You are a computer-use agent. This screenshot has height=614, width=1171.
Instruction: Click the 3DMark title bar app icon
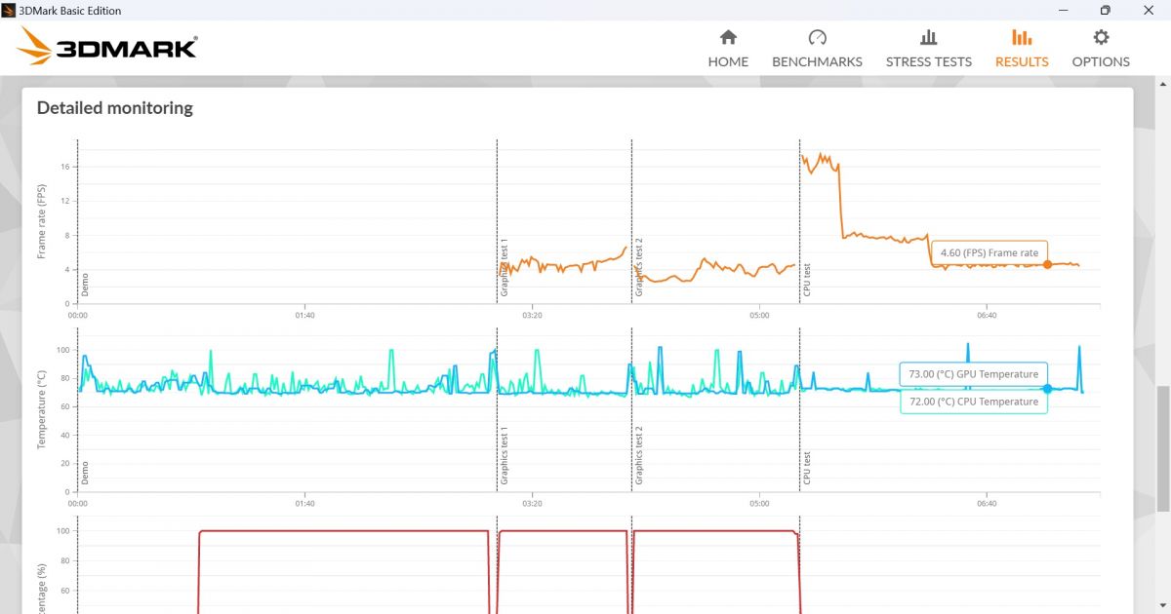pos(10,10)
